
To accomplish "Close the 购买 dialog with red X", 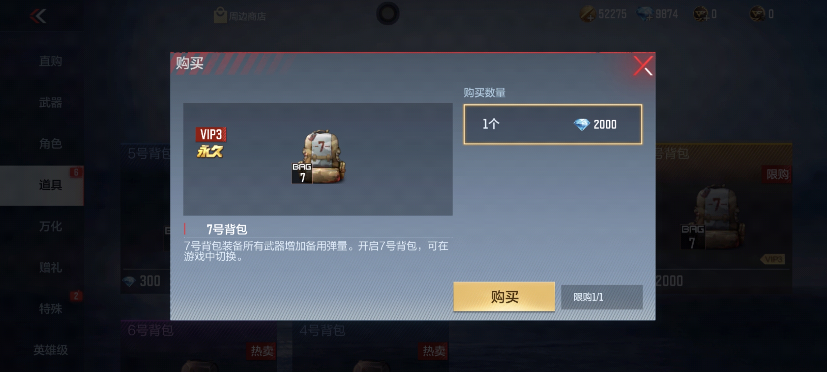I will click(x=643, y=65).
